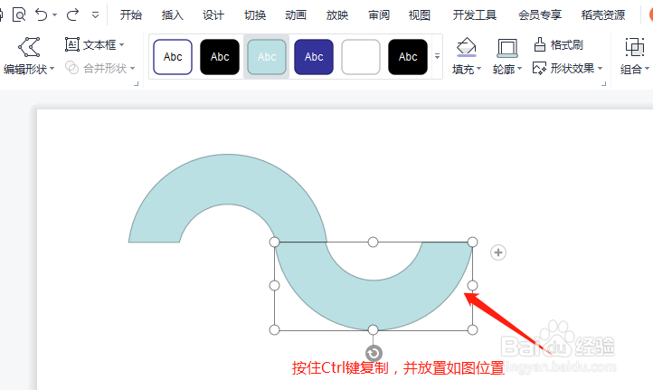Apply the last black Abc shape style
This screenshot has height=390, width=653.
pyautogui.click(x=408, y=57)
